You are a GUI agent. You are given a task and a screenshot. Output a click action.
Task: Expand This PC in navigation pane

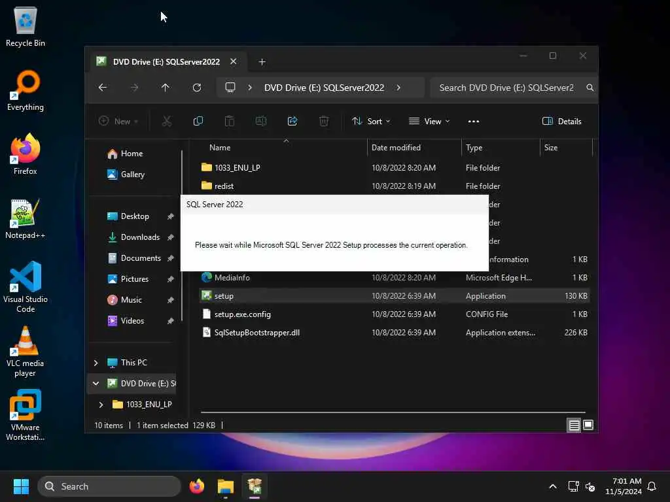[x=96, y=363]
